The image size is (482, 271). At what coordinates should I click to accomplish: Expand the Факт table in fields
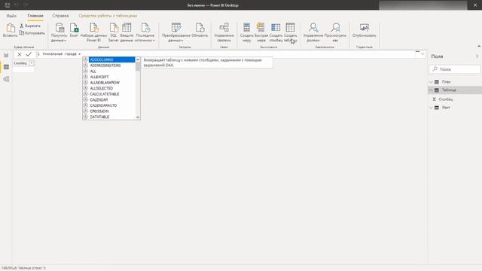coord(431,108)
